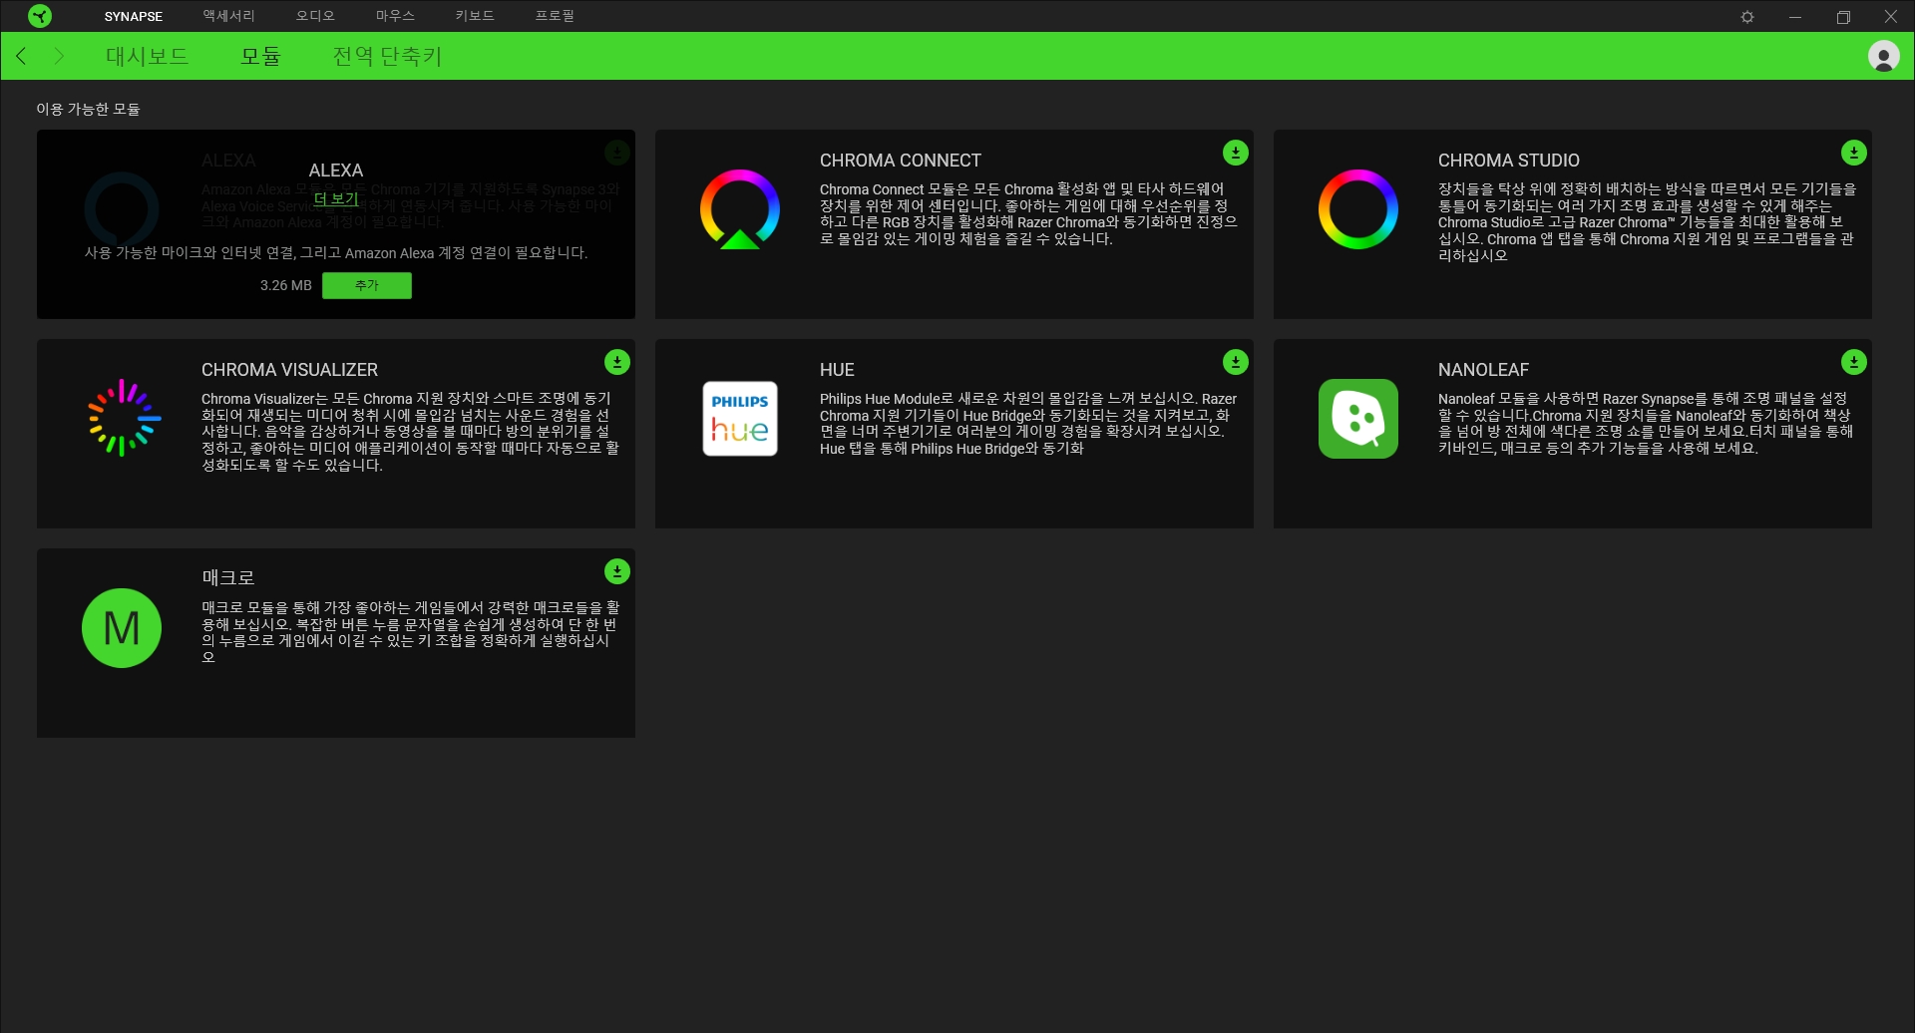Viewport: 1915px width, 1033px height.
Task: Go to the 대시보드 section
Action: point(148,57)
